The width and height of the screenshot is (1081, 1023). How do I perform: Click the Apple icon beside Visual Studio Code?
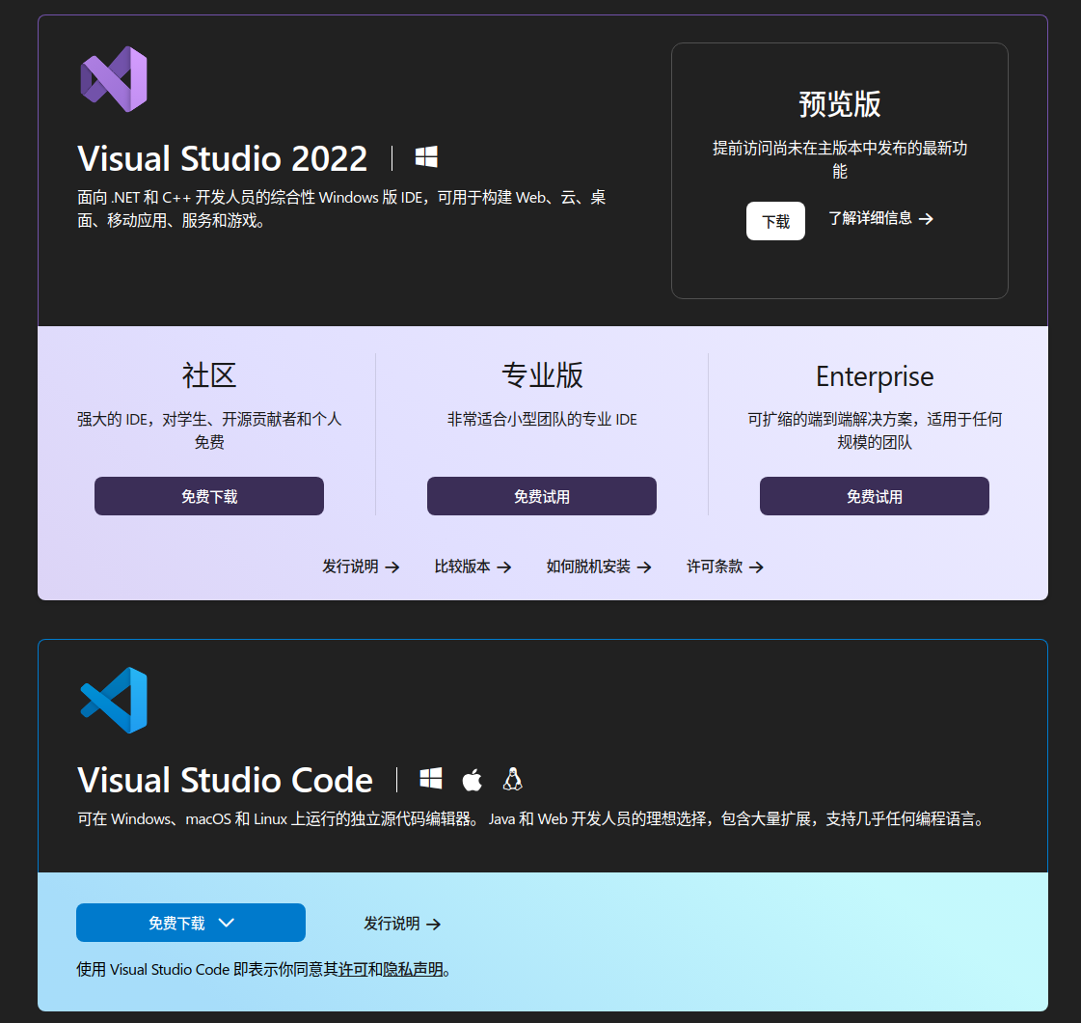pyautogui.click(x=473, y=779)
